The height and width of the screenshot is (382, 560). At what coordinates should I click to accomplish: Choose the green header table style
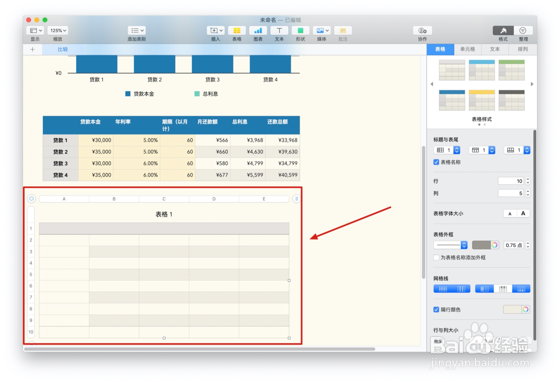pos(511,70)
